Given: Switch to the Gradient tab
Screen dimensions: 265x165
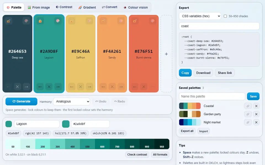Looking at the screenshot, I should [87, 7].
